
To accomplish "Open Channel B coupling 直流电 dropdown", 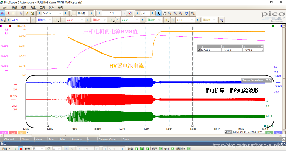I will pyautogui.click(x=99, y=20).
